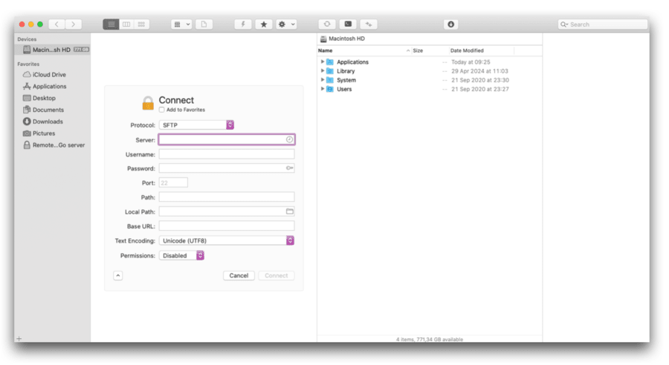Expand the System folder triangle
The image size is (669, 365).
tap(323, 79)
